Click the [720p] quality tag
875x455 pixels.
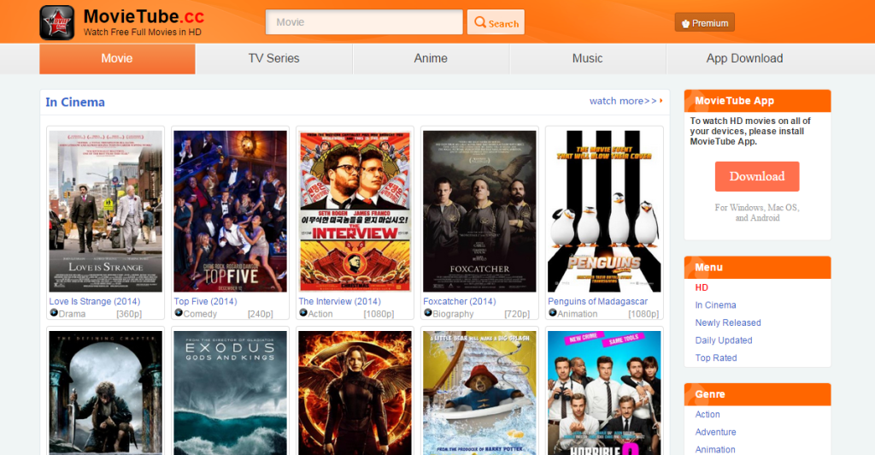517,314
